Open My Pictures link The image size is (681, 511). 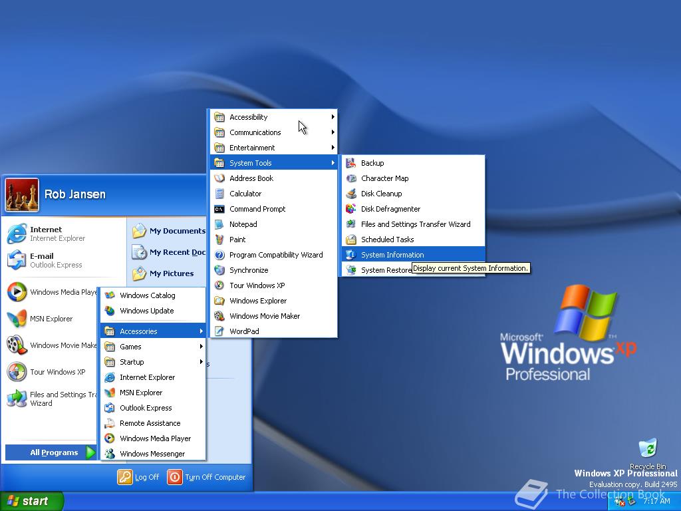point(164,273)
